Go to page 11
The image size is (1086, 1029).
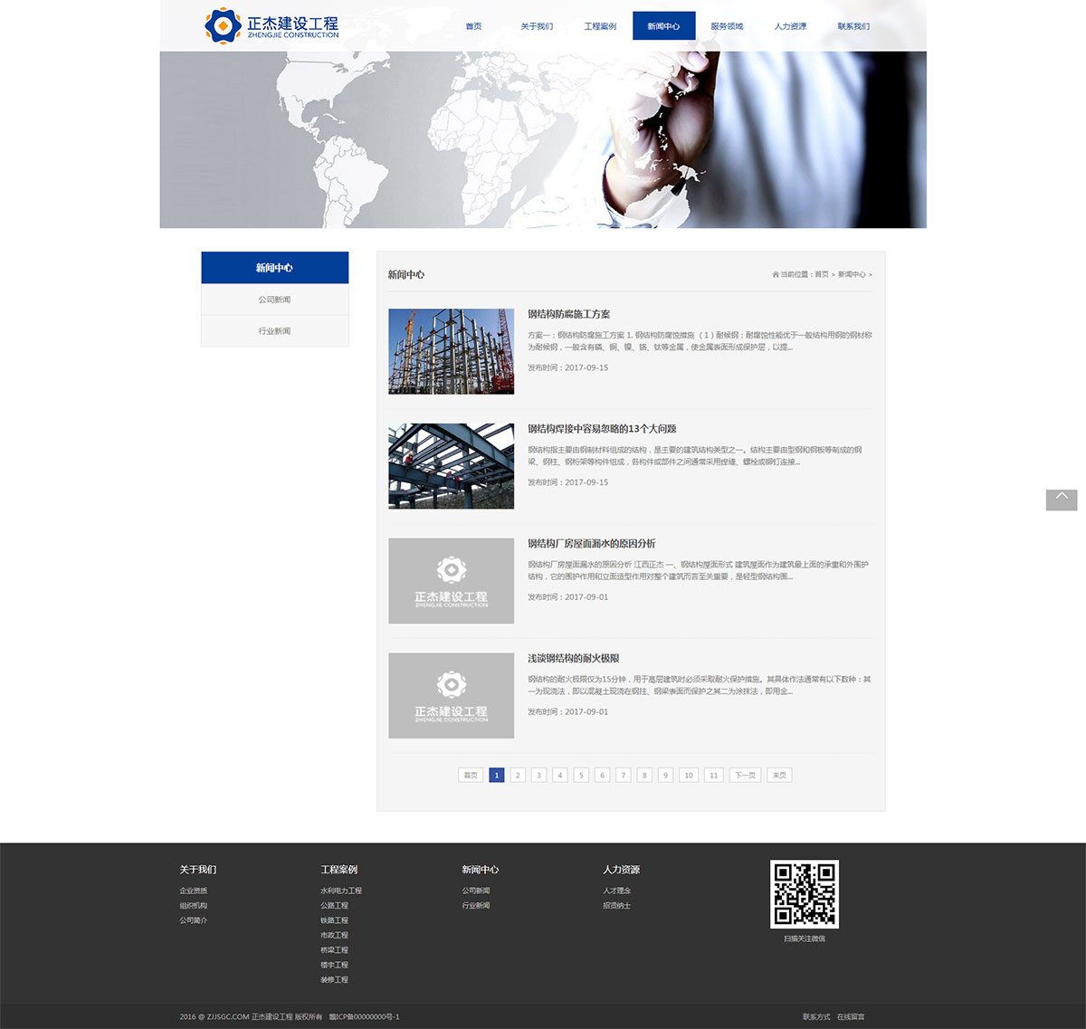713,776
